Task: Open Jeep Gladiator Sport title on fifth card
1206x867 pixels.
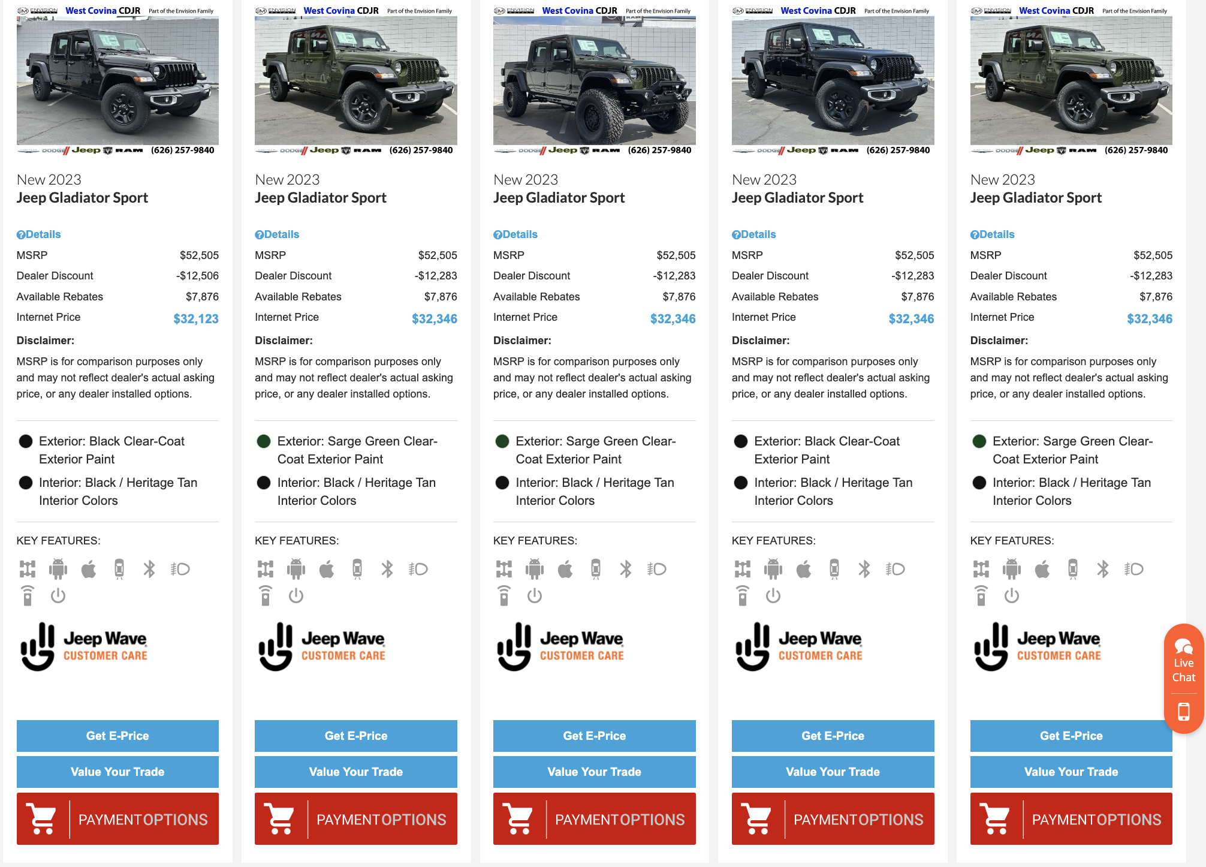Action: (x=1036, y=198)
